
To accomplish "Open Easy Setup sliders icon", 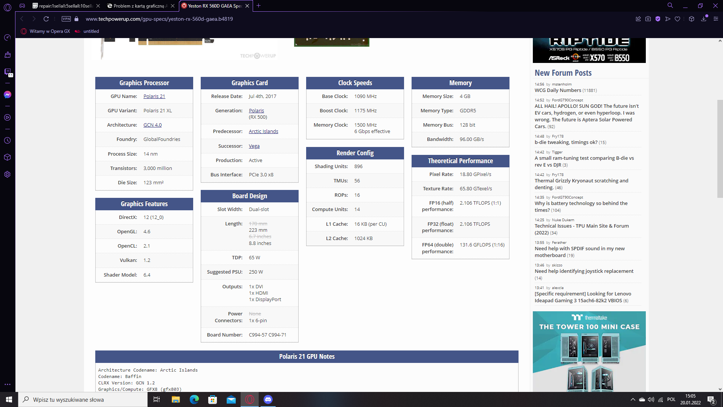I will coord(716,19).
